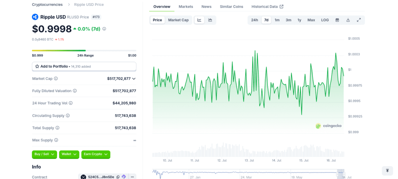398x179 pixels.
Task: Click Total Supply info icon
Action: [58, 128]
